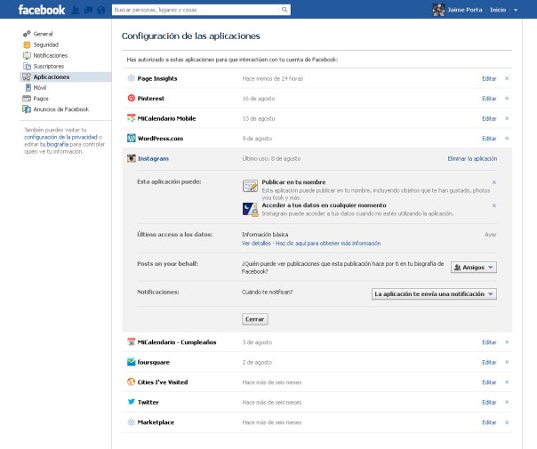Image resolution: width=537 pixels, height=449 pixels.
Task: Open Pinterest app icon in list
Action: (x=131, y=98)
